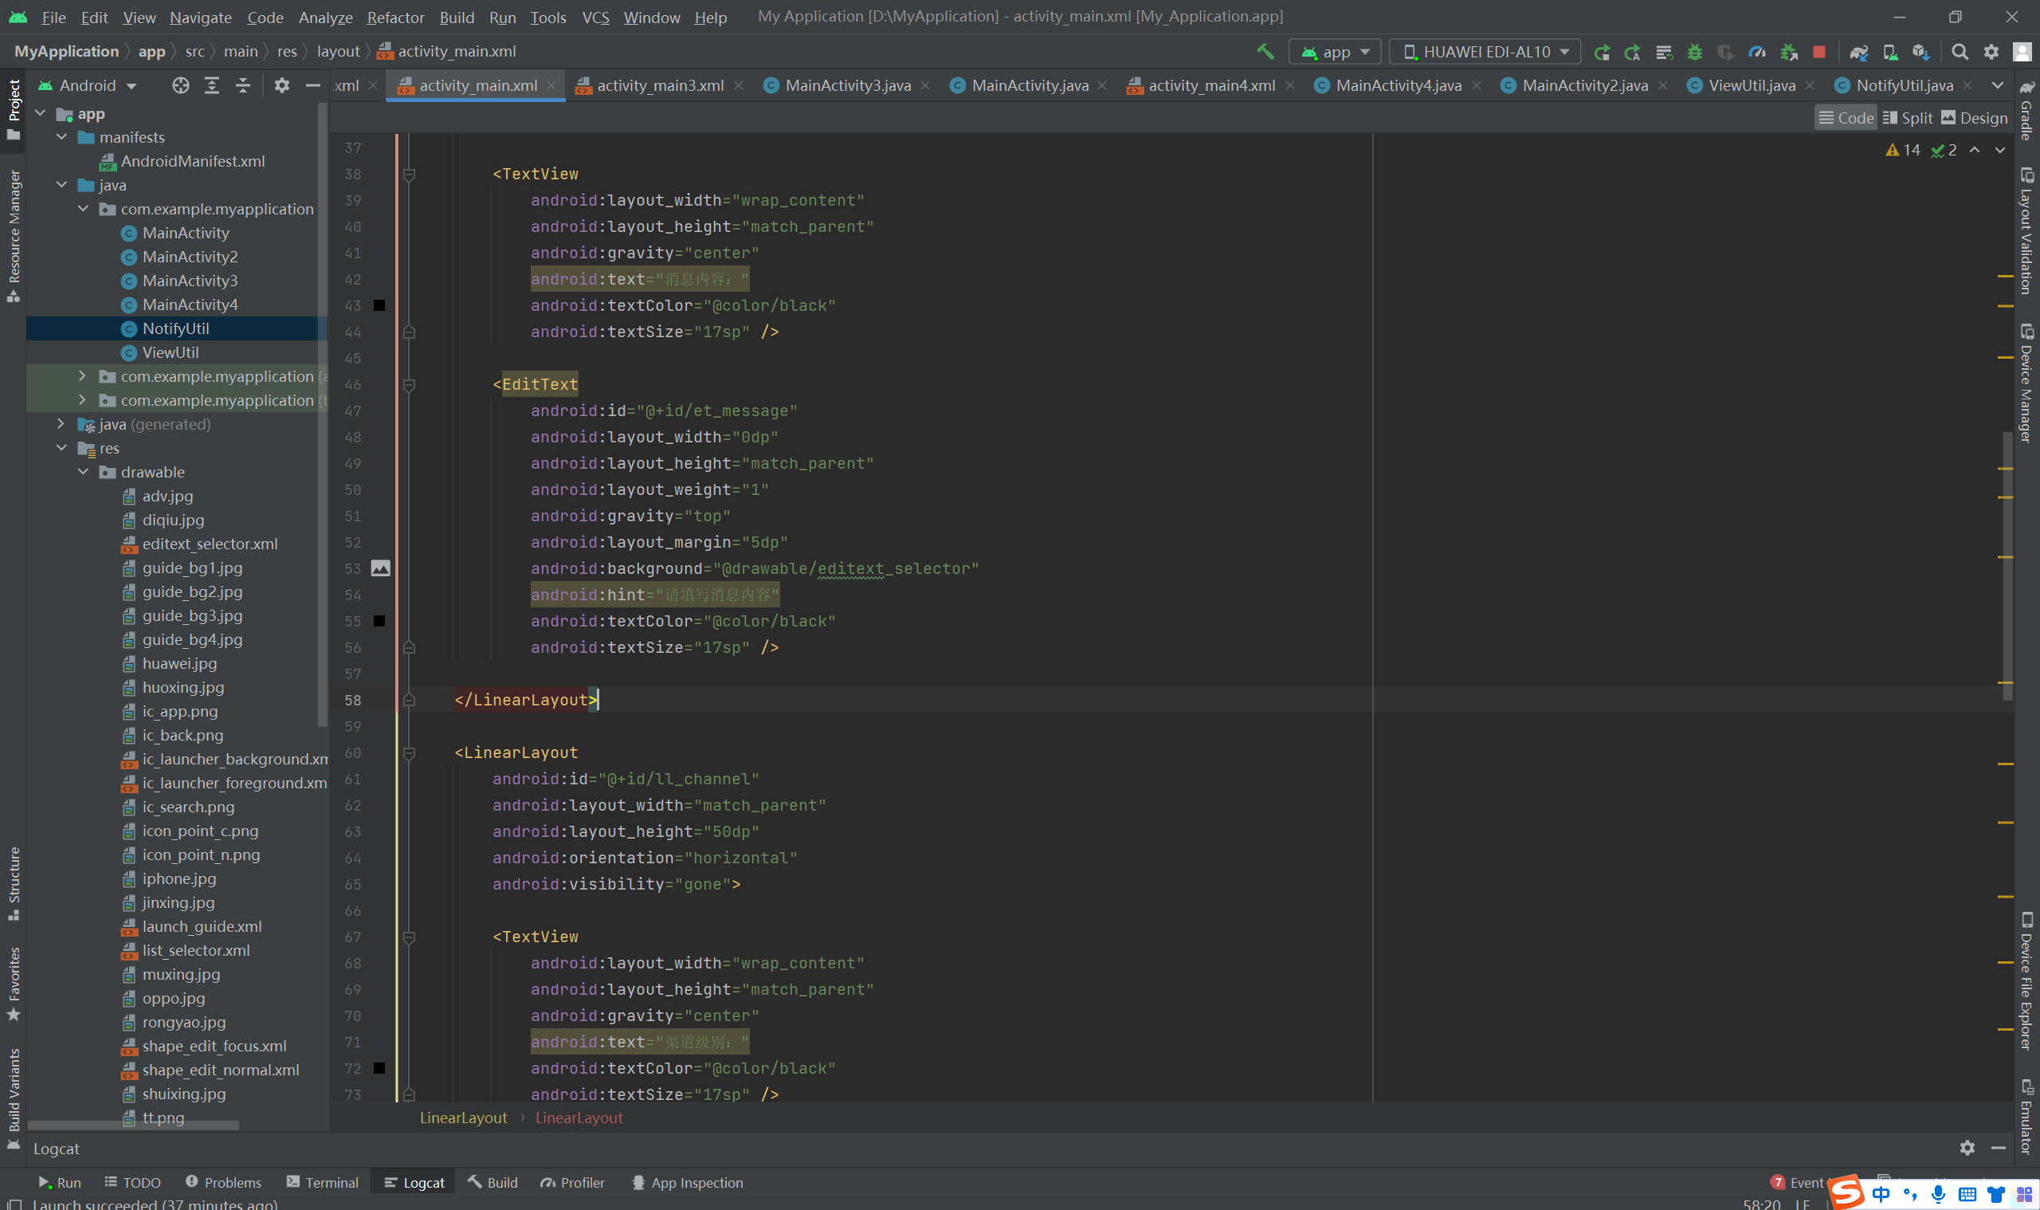
Task: Click Search Everywhere magnifier icon
Action: [x=1960, y=52]
